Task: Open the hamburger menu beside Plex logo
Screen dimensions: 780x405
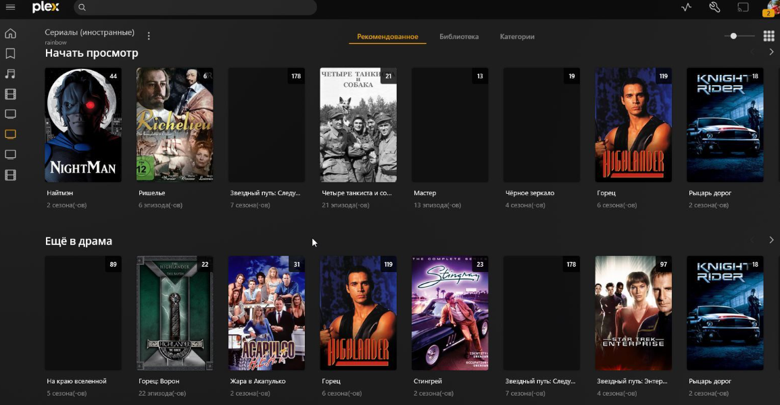Action: tap(10, 7)
